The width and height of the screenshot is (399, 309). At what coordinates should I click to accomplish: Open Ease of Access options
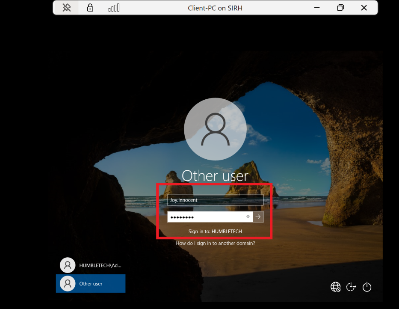(x=351, y=287)
